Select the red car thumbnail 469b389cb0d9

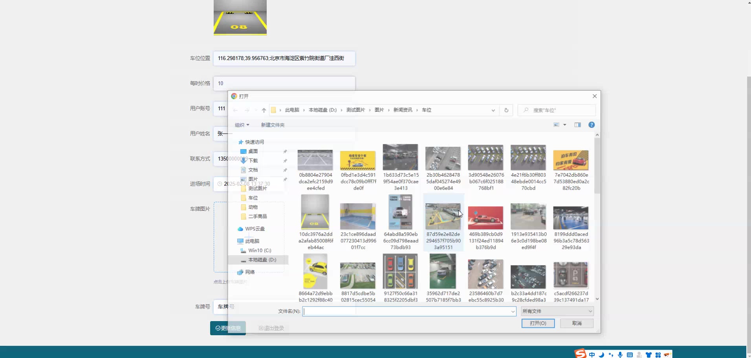(x=485, y=218)
